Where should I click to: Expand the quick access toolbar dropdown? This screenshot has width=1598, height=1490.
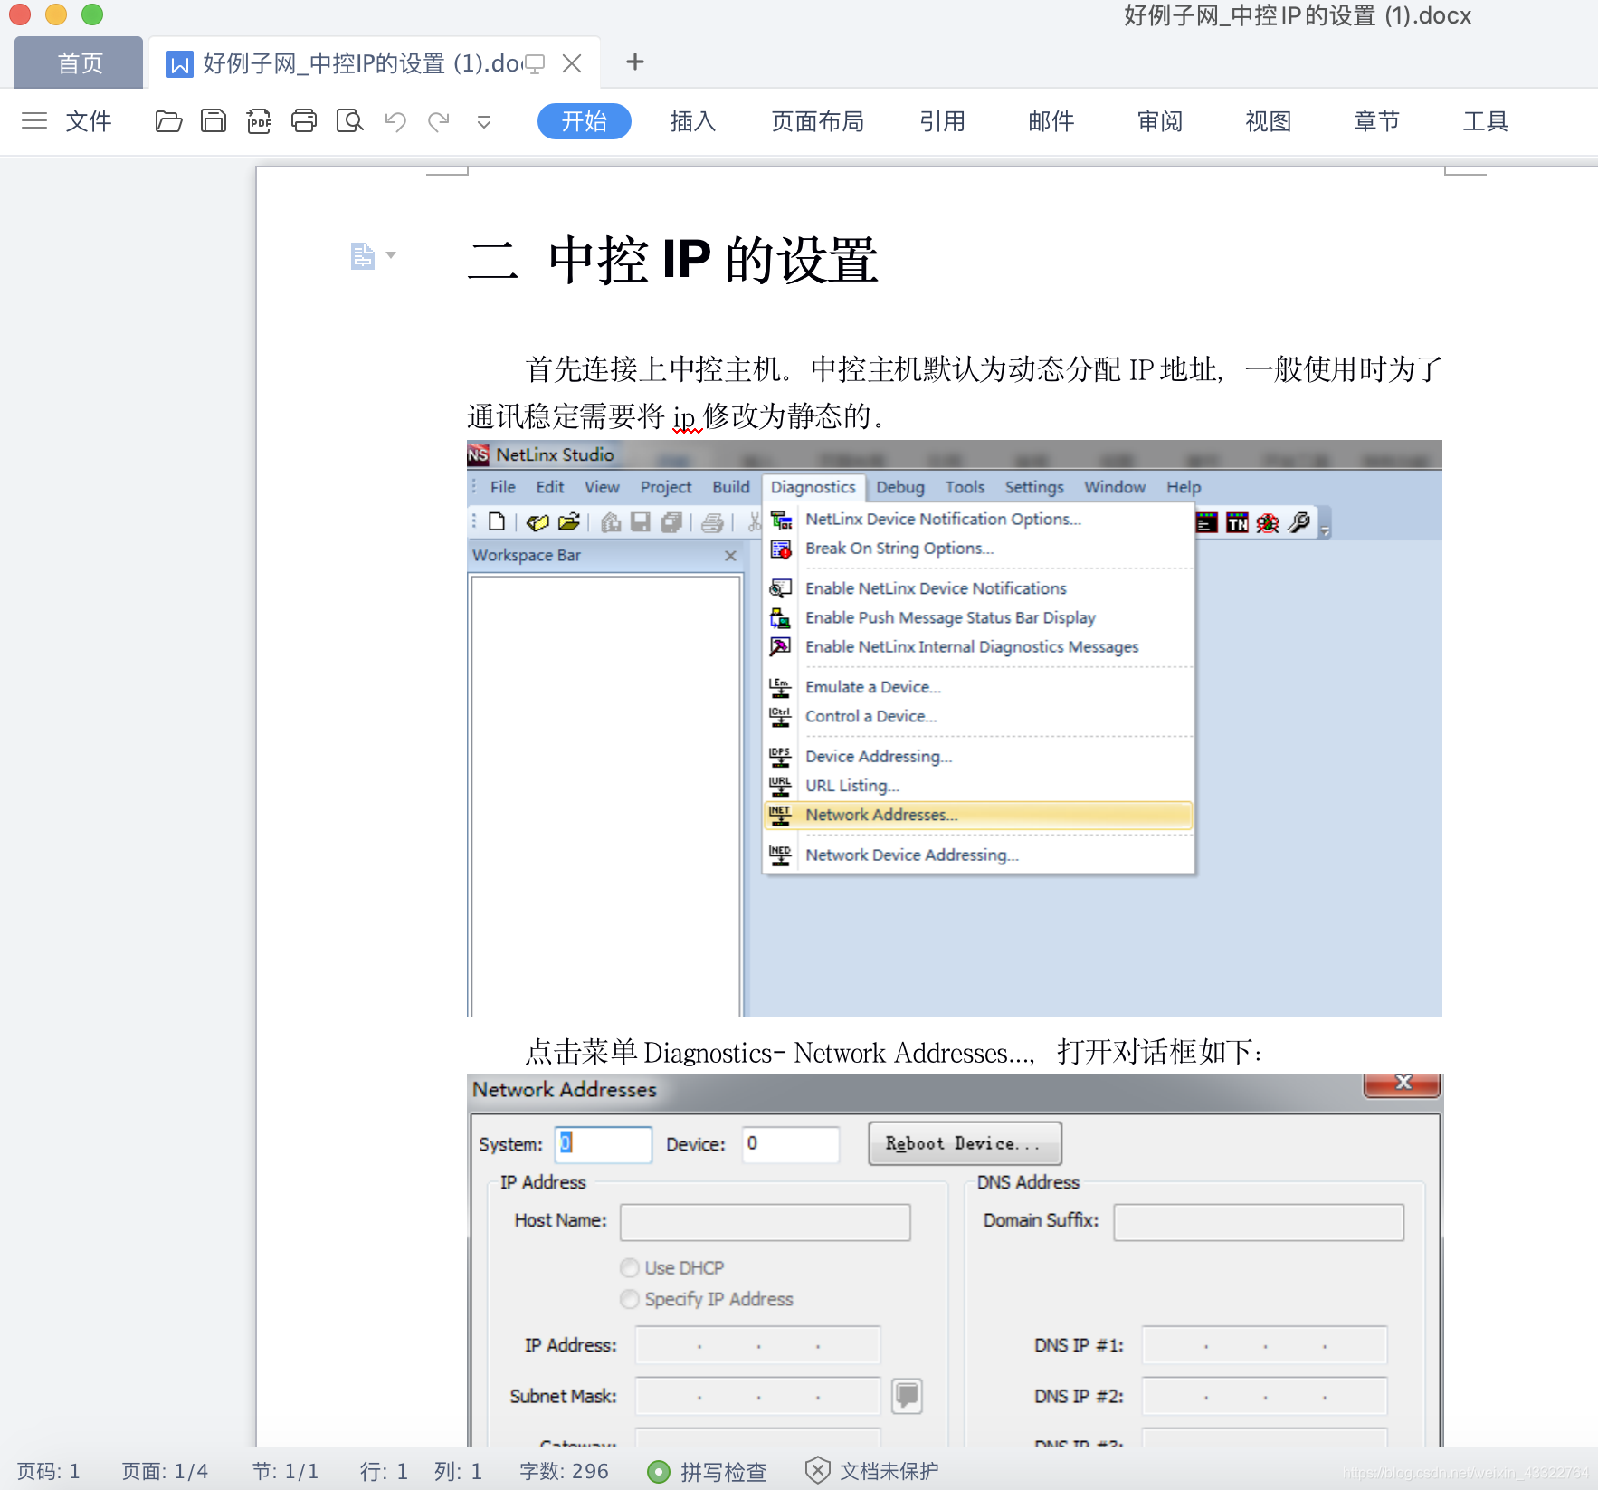(x=484, y=122)
